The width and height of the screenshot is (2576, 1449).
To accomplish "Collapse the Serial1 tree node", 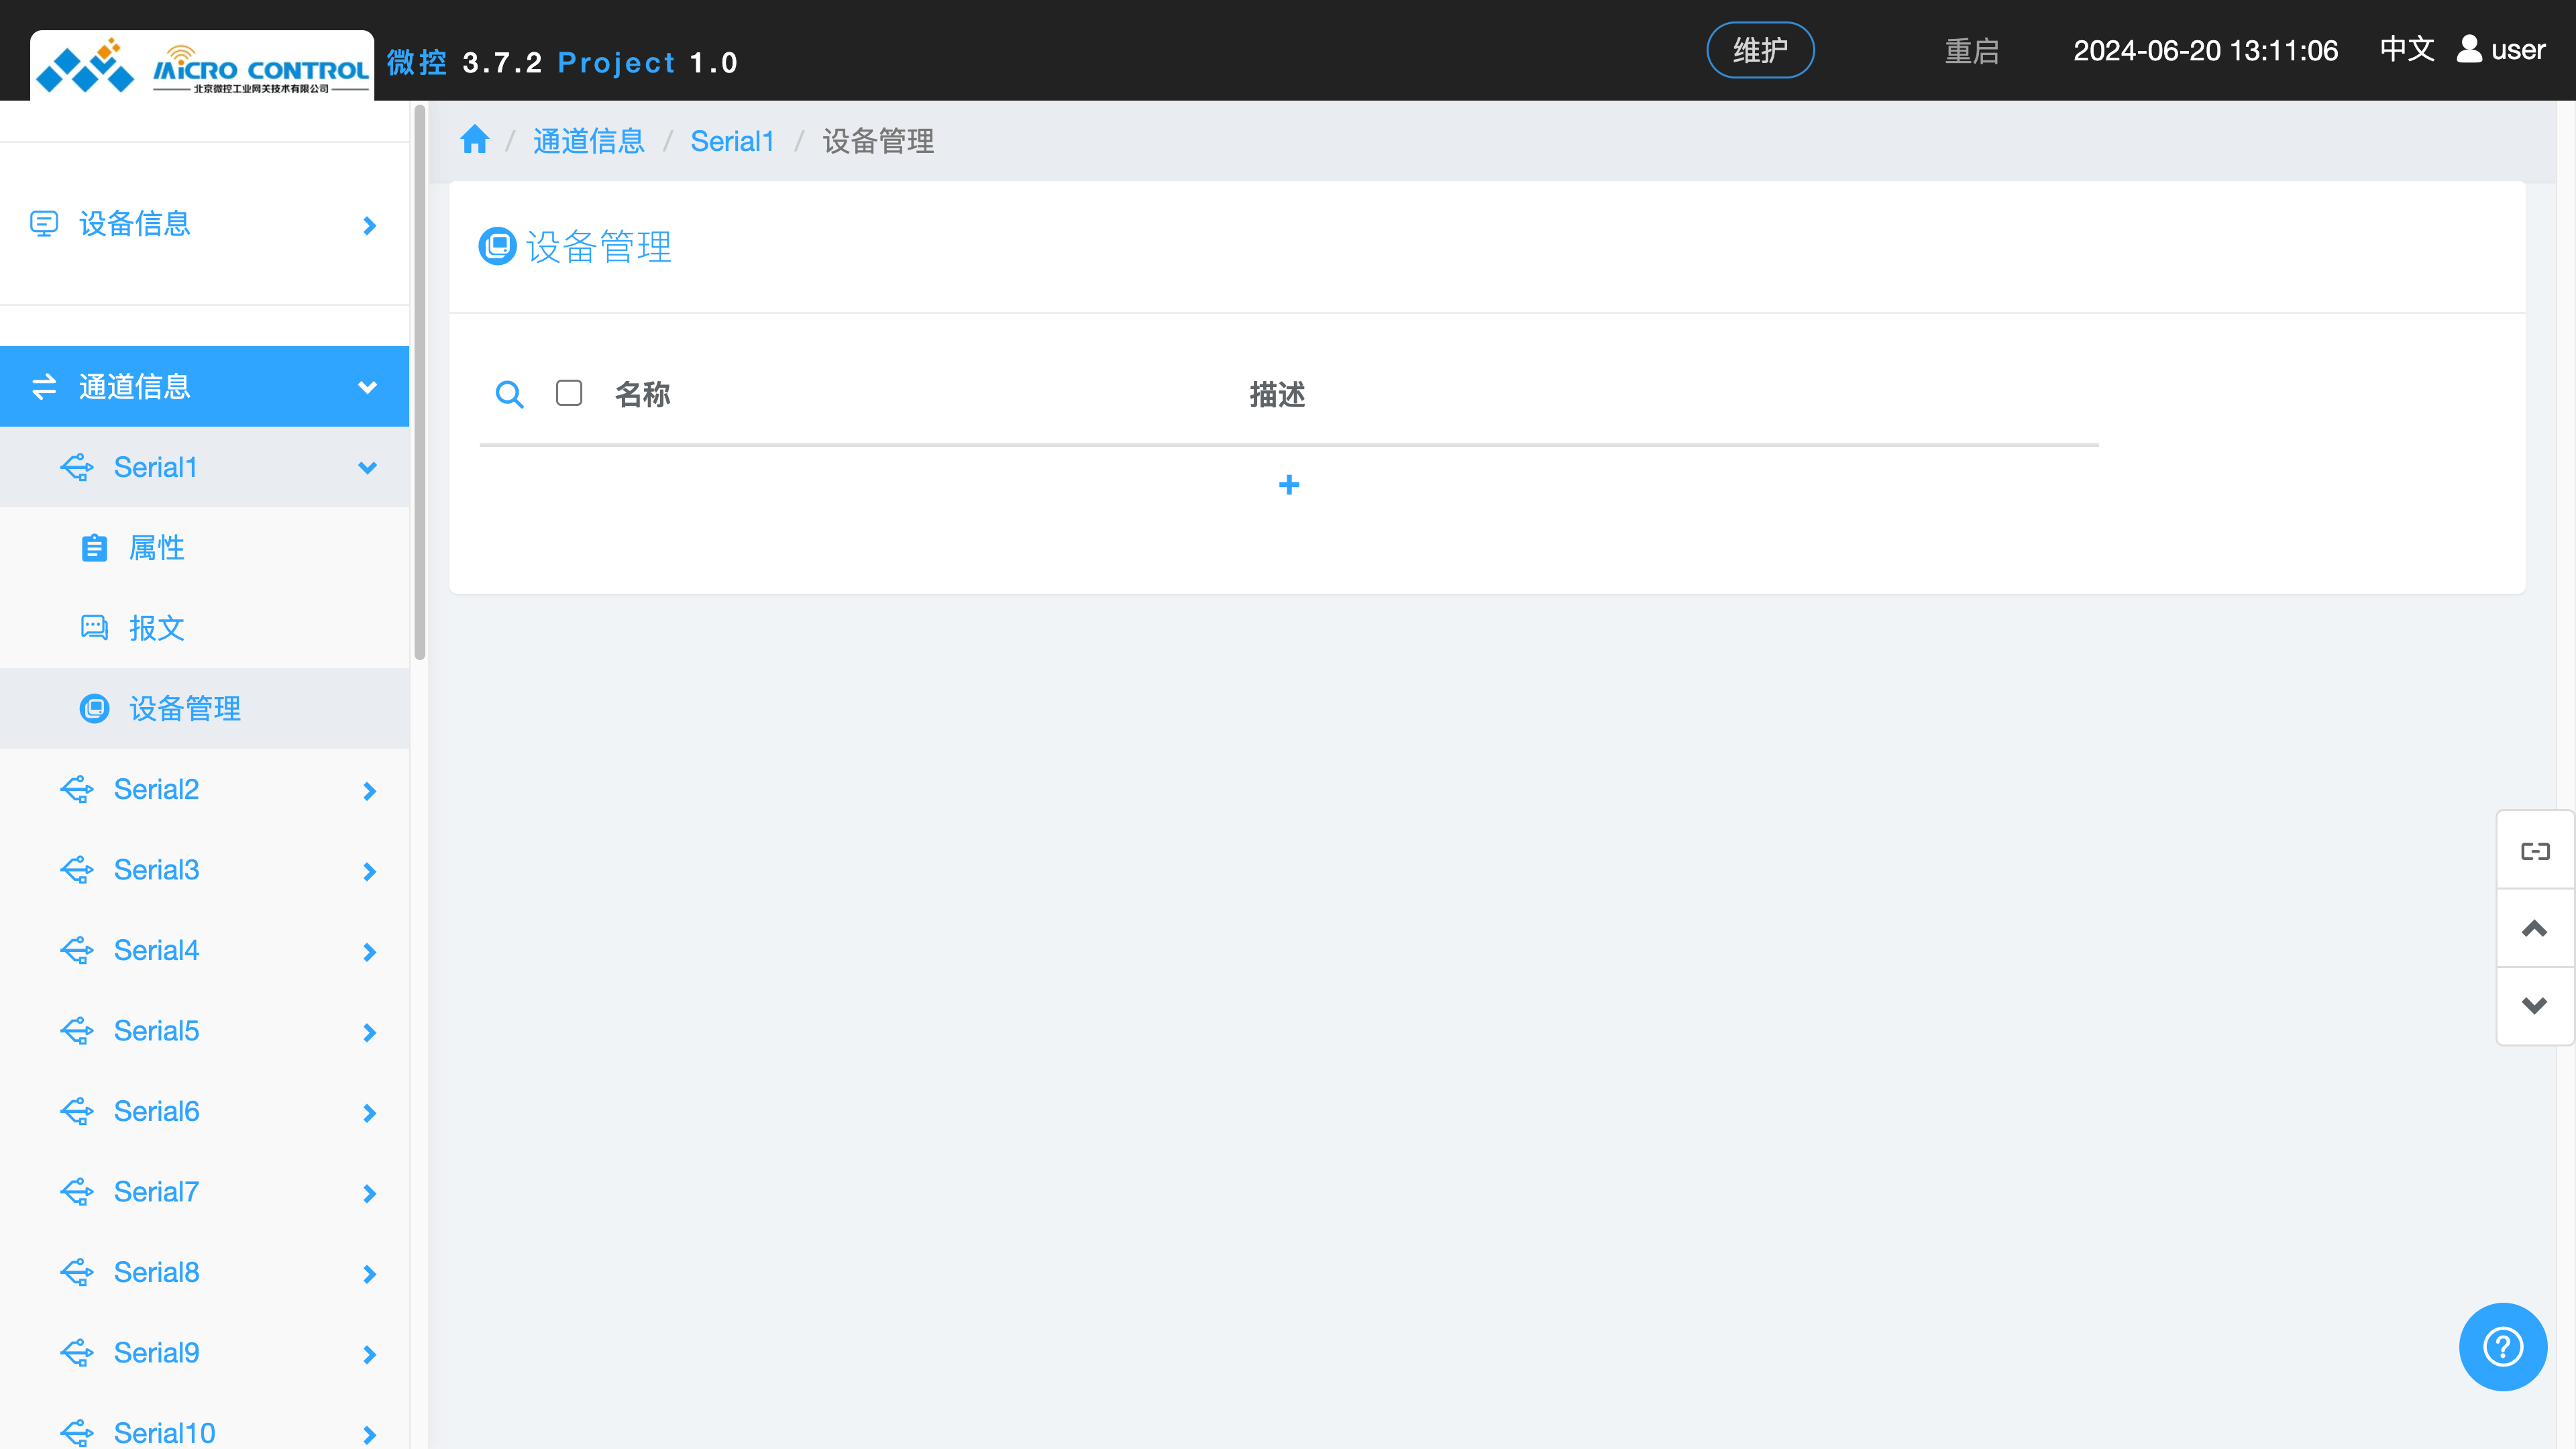I will point(367,467).
